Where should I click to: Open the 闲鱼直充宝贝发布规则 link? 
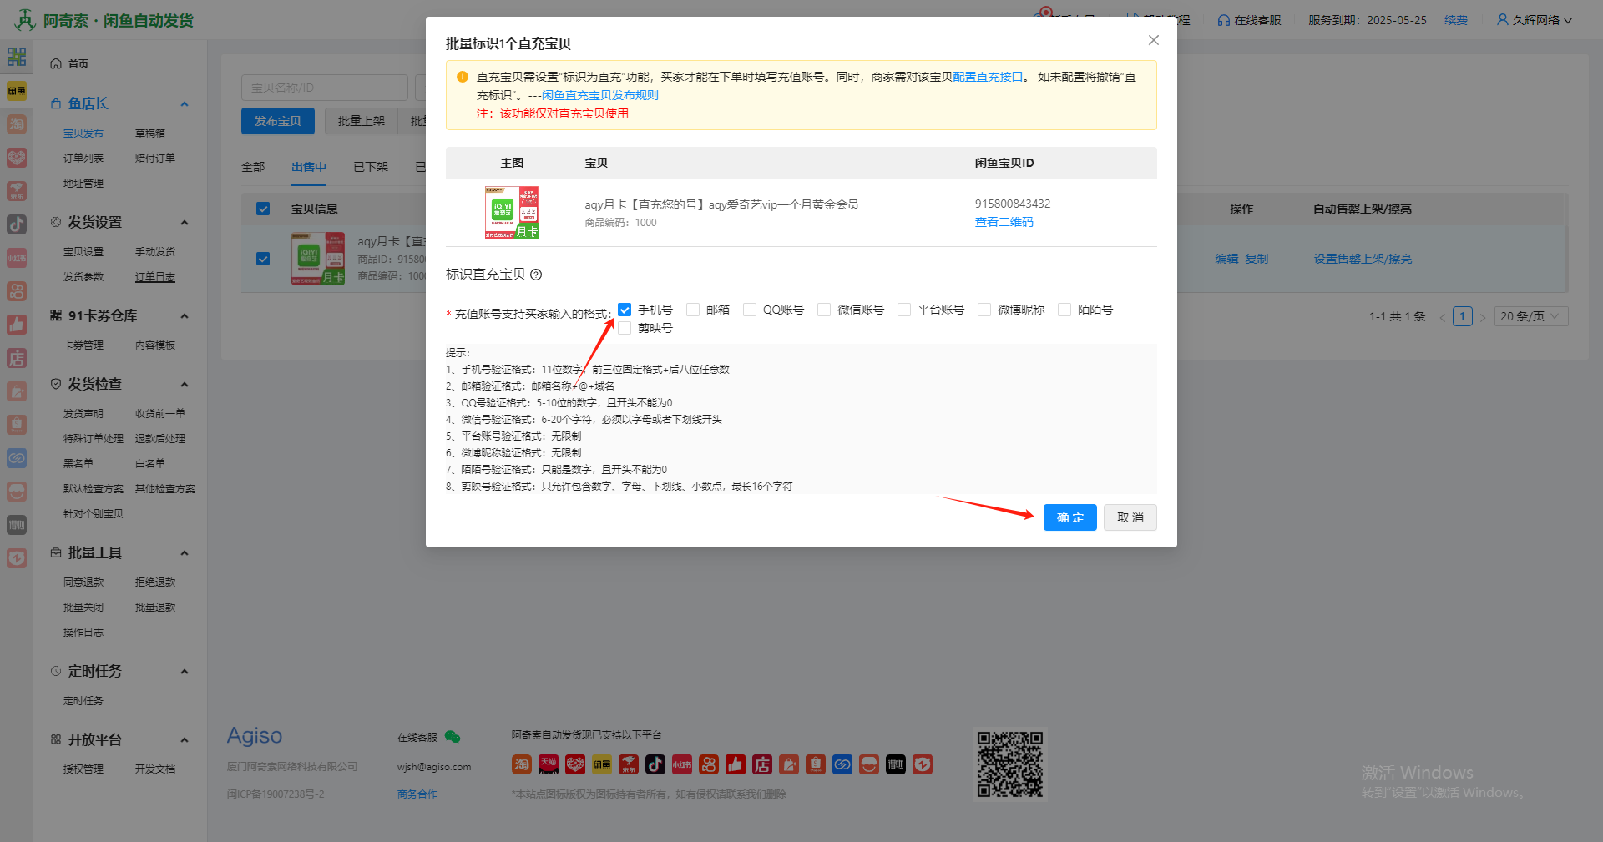pos(600,95)
